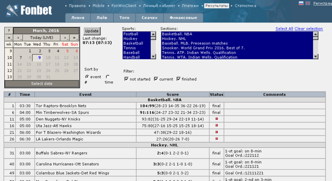Viewport: 332px width, 181px height.
Task: Open the Скачки tab
Action: [x=150, y=18]
